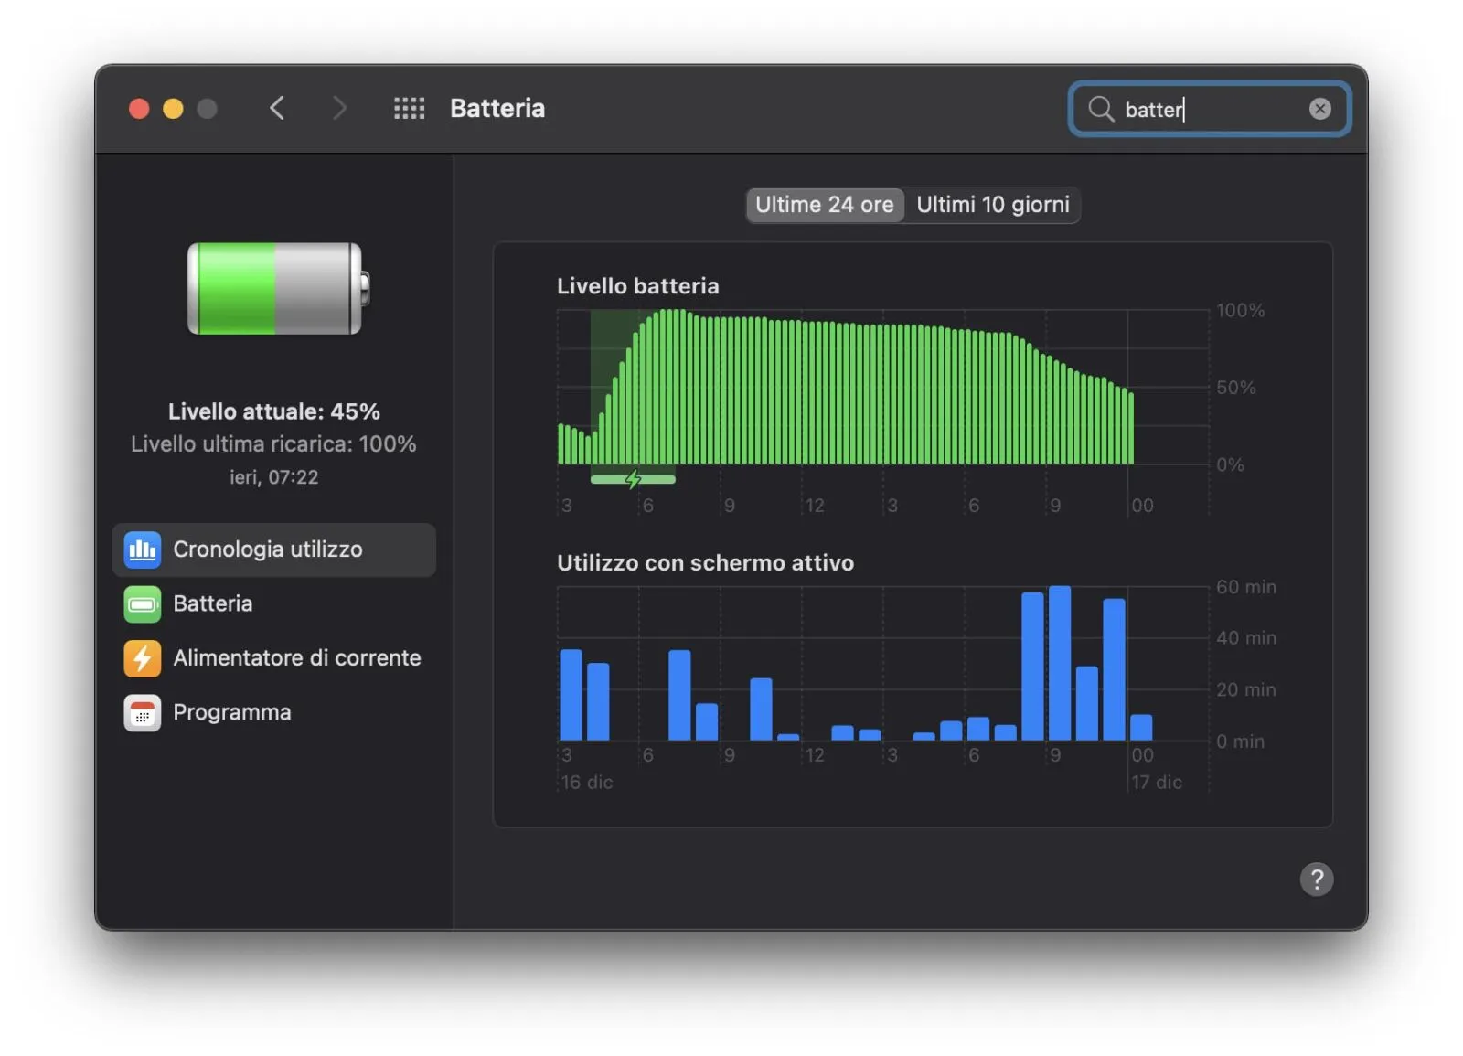1463x1056 pixels.
Task: Select the Programma calendar icon
Action: click(x=143, y=712)
